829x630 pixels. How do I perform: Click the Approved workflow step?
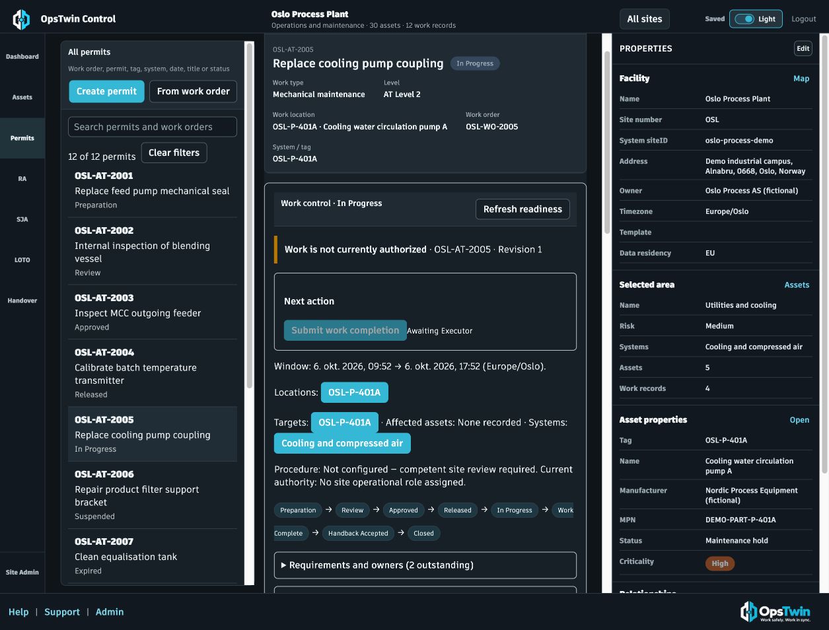tap(404, 510)
